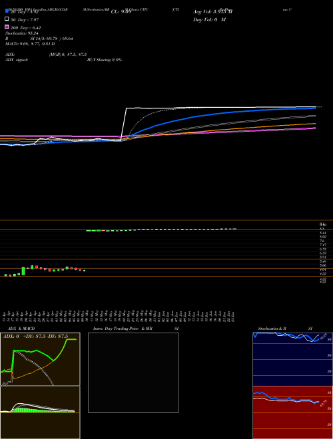Viewport: 333px width, 439px height.
Task: Click the 'MACD: 9.08, 8.77, 0.31 D' line
Action: [30, 44]
